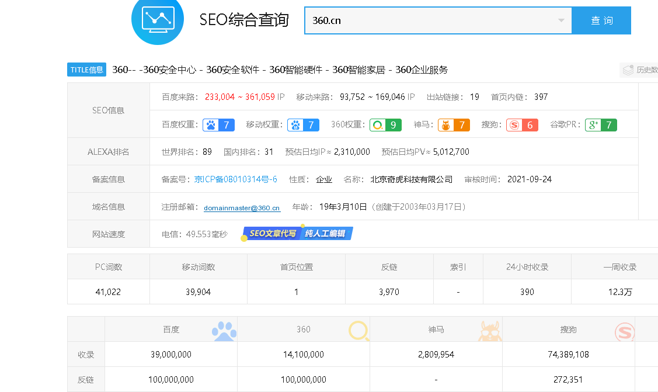The image size is (658, 392).
Task: Click the 查询 search button
Action: click(601, 20)
